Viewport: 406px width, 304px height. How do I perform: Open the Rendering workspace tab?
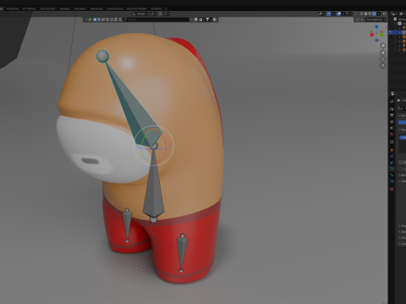click(96, 8)
